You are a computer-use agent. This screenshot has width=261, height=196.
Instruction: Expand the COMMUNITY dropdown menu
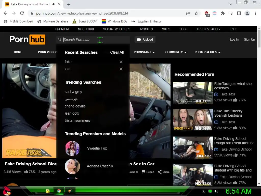(176, 52)
